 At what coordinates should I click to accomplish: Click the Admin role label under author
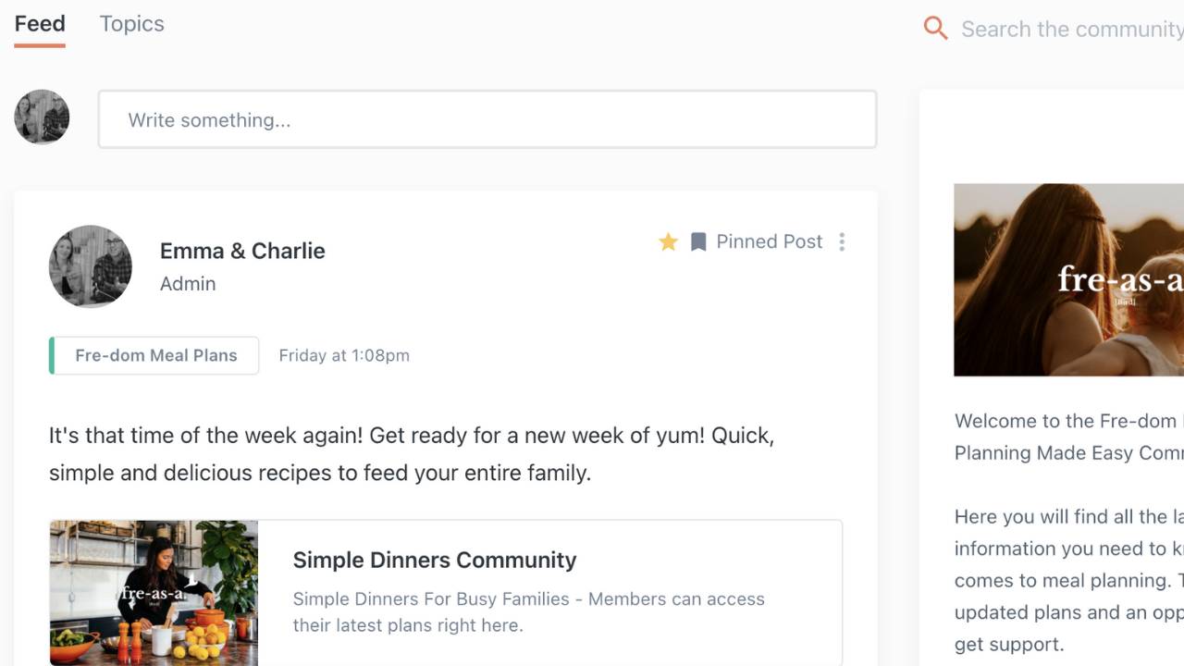[x=188, y=284]
